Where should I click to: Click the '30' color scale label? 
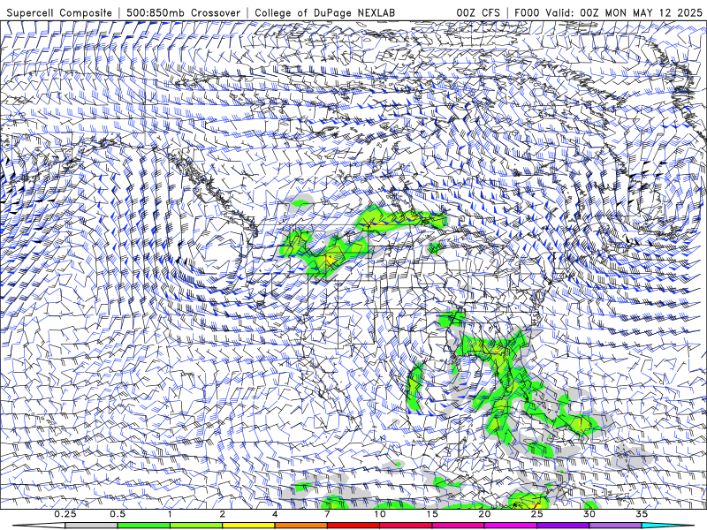point(589,514)
